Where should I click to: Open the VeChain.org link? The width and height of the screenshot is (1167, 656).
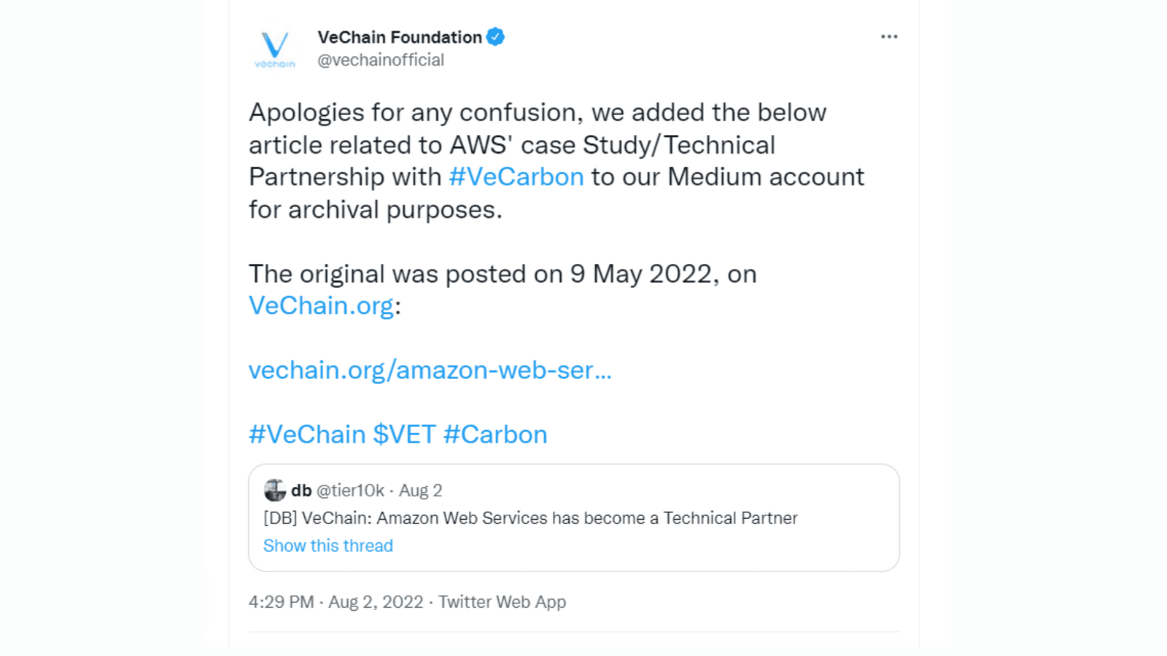[x=319, y=305]
